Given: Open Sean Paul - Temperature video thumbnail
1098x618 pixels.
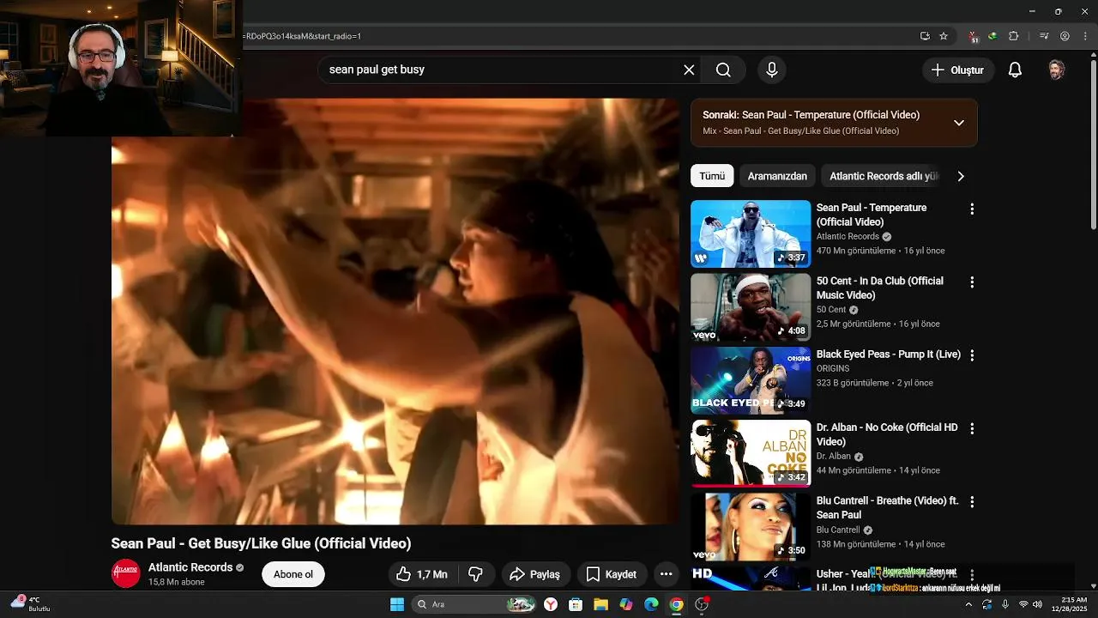Looking at the screenshot, I should click(x=751, y=233).
